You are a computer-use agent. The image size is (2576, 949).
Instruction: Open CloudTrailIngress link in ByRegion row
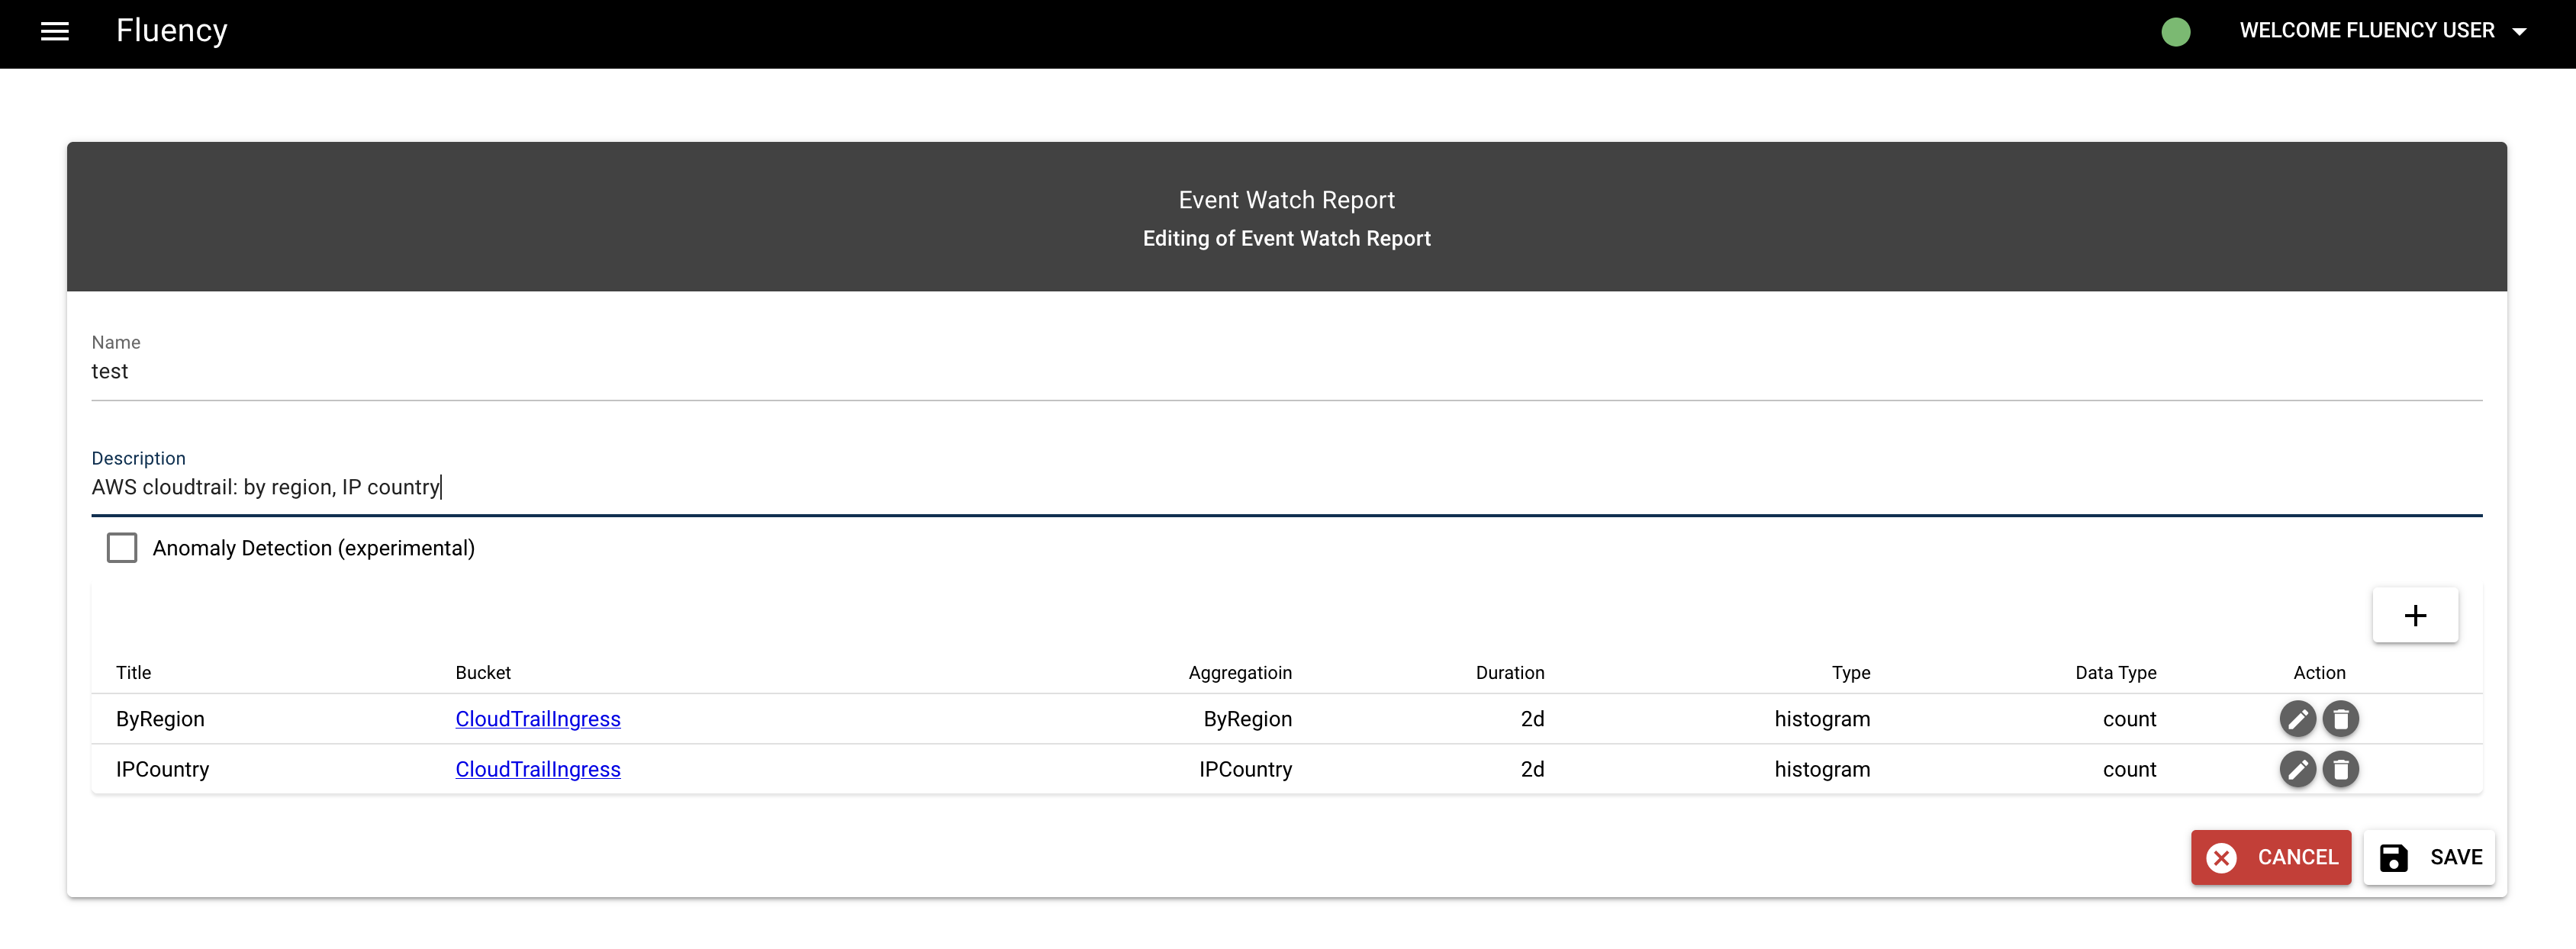point(538,719)
